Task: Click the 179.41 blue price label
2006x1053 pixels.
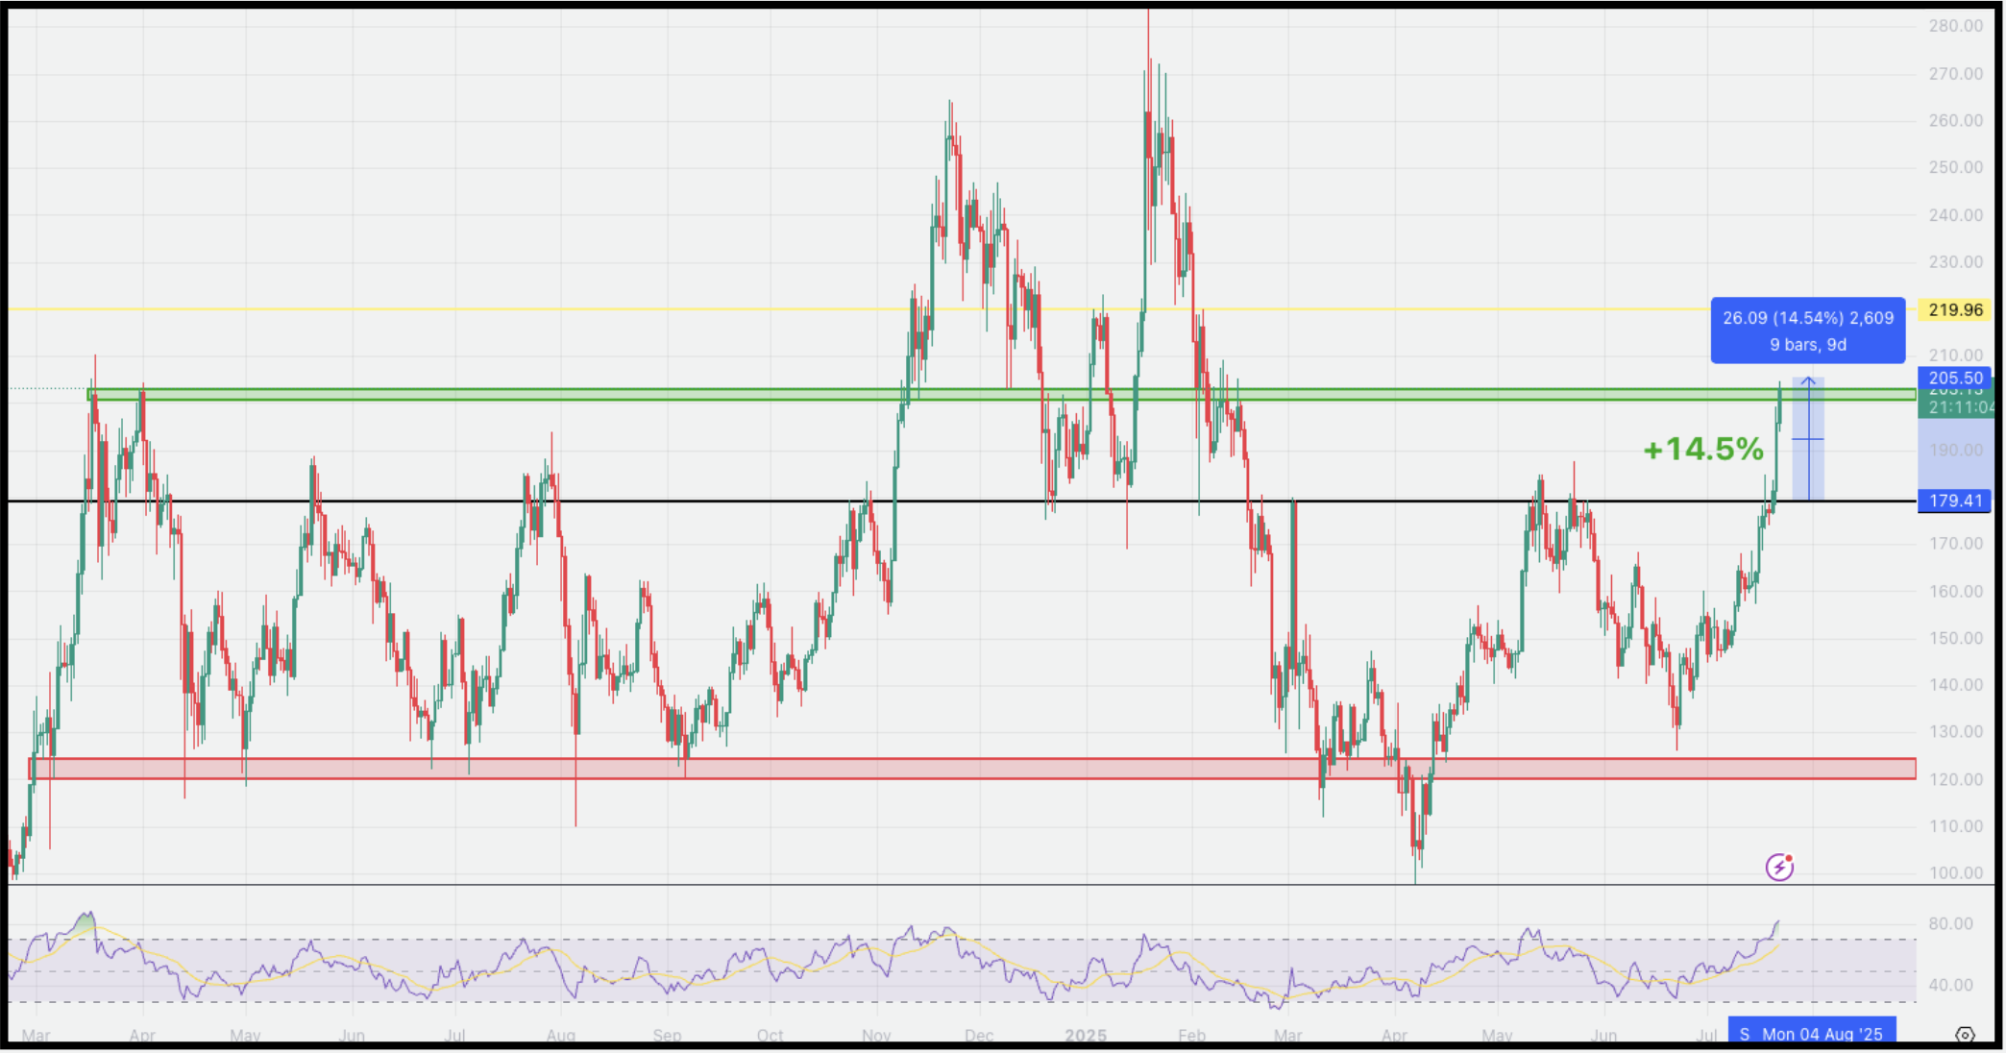Action: pyautogui.click(x=1955, y=501)
